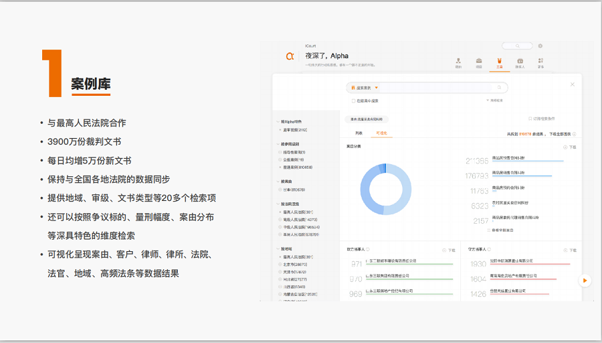The height and width of the screenshot is (343, 602).
Task: Click the 1604 defendant company row
Action: pyautogui.click(x=513, y=278)
